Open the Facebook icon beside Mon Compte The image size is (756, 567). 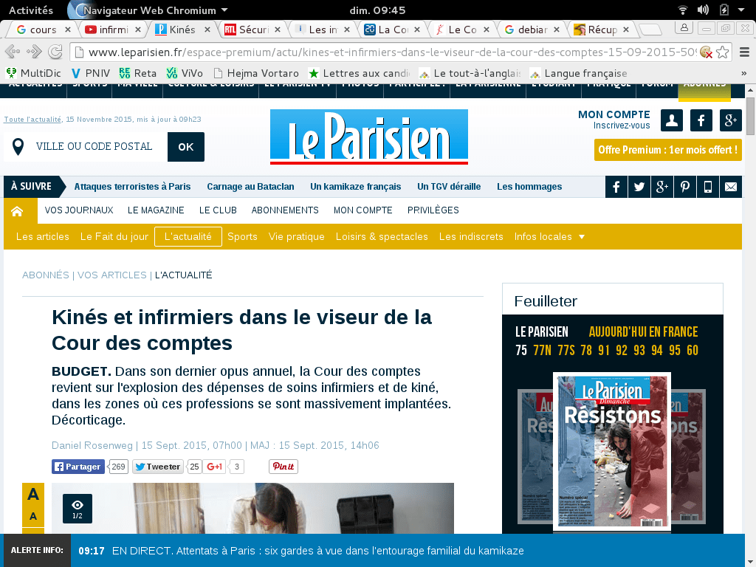tap(701, 120)
